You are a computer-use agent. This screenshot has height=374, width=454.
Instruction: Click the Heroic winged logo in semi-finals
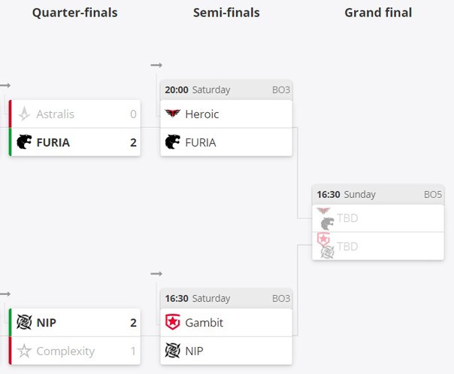[x=173, y=113]
